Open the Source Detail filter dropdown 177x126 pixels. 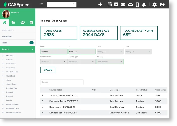[x=54, y=61]
